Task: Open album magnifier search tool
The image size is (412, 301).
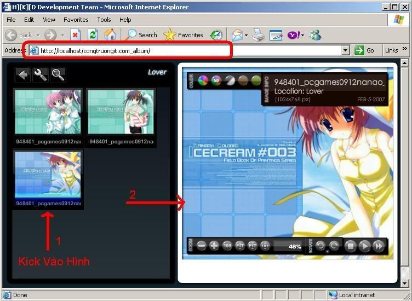Action: coord(58,76)
